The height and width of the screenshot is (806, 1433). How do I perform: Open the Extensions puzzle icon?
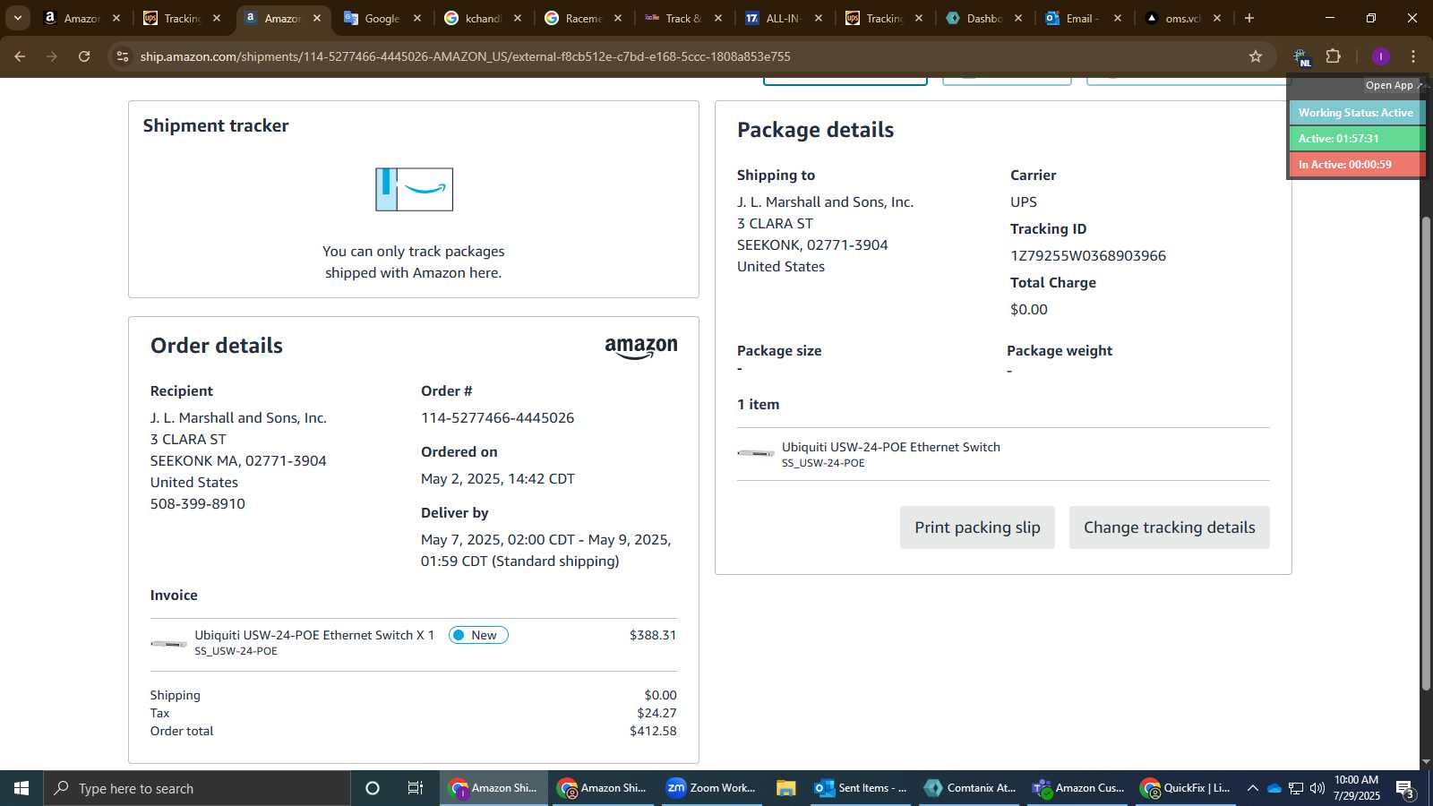click(1334, 56)
